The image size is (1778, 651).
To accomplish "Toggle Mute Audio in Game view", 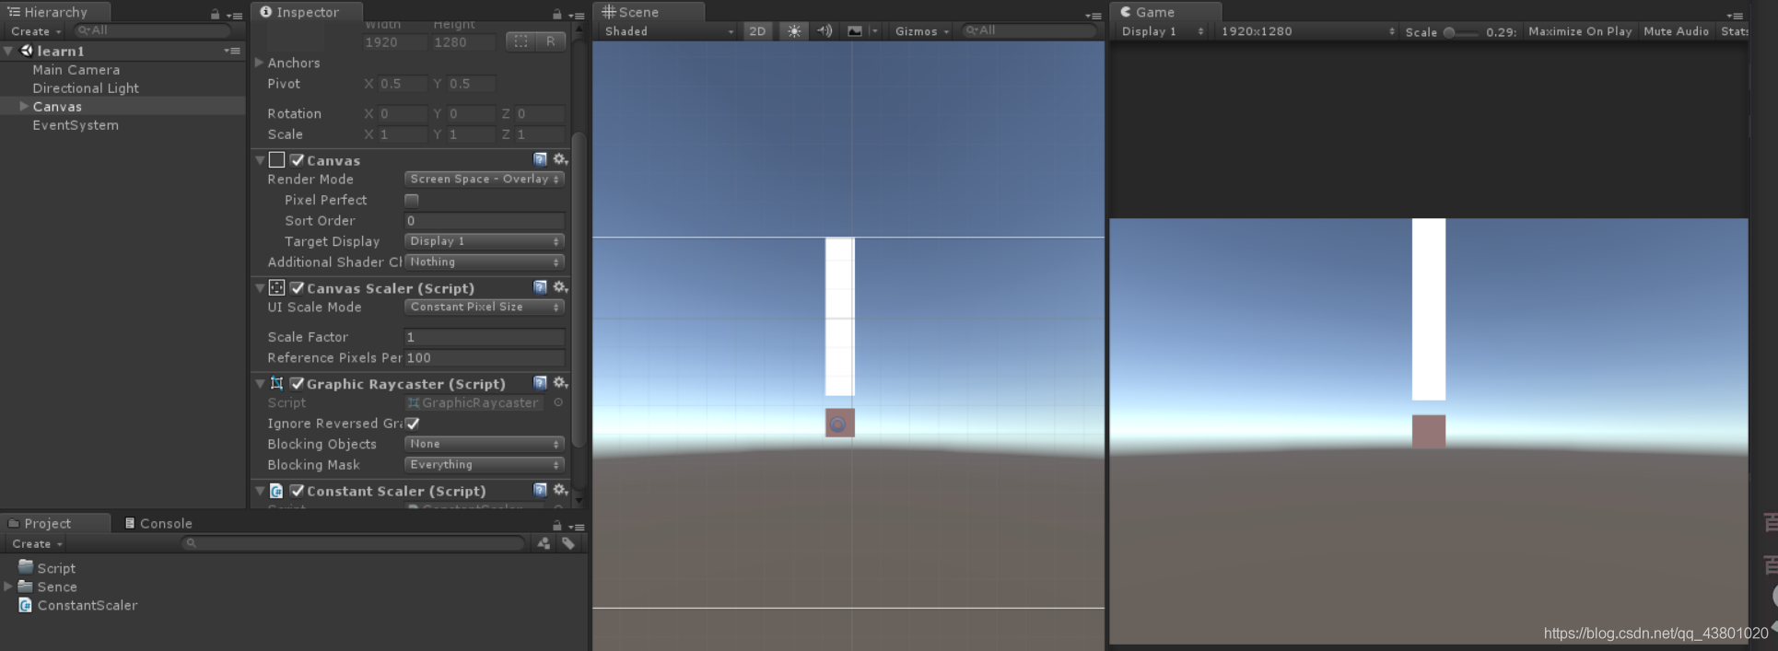I will (x=1676, y=31).
